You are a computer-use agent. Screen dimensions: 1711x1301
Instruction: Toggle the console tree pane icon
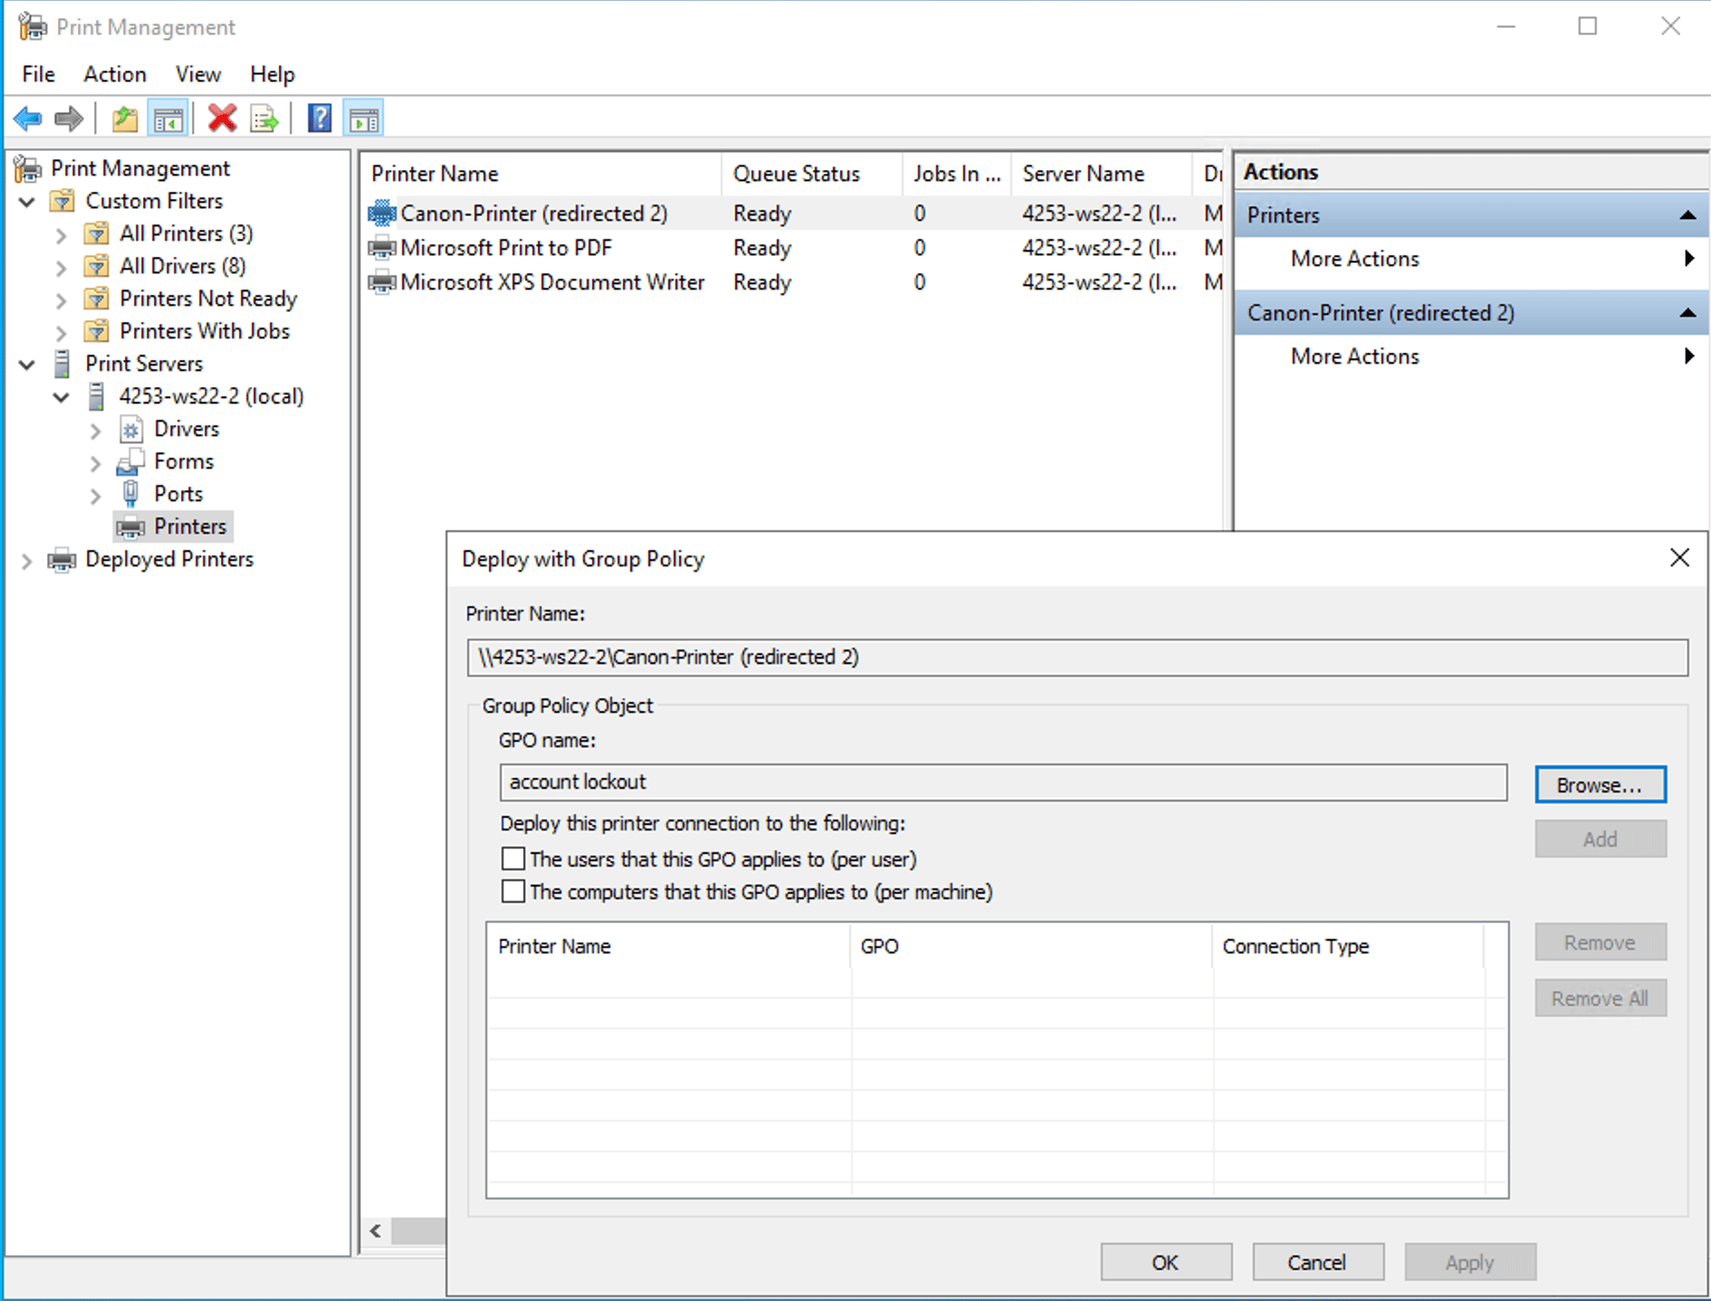point(167,119)
